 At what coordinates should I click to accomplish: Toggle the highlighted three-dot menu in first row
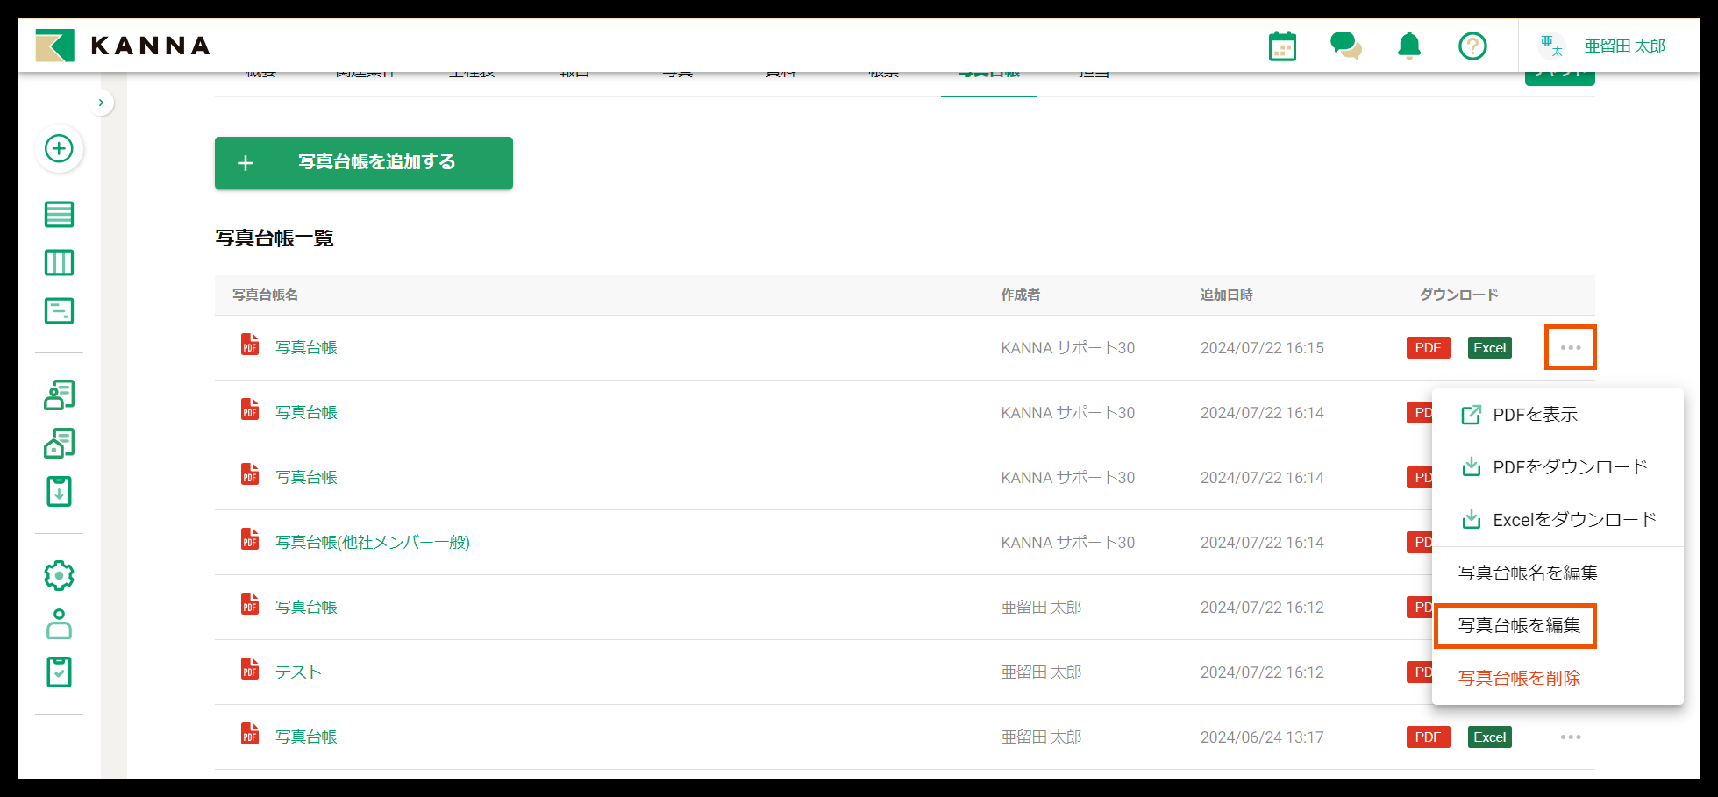pos(1570,348)
